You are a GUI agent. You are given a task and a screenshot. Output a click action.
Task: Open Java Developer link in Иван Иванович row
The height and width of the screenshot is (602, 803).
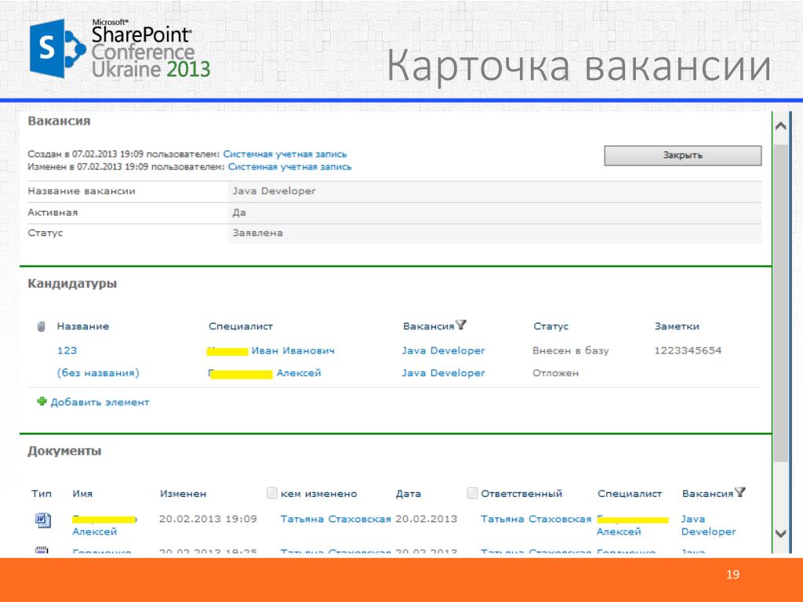[x=443, y=350]
